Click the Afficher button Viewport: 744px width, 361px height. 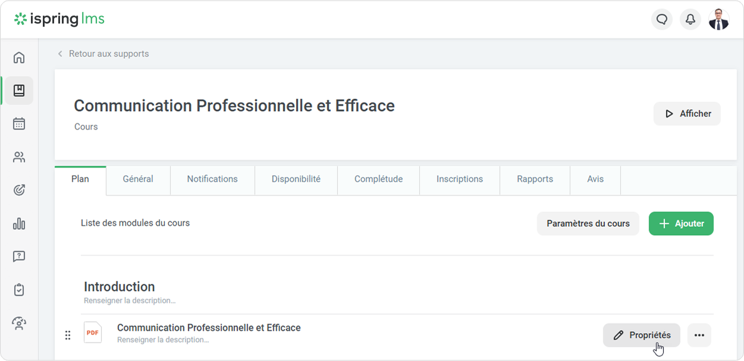[687, 113]
